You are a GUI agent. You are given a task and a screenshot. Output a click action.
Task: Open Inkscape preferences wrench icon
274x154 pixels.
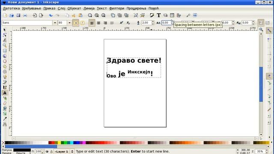pyautogui.click(x=188, y=15)
